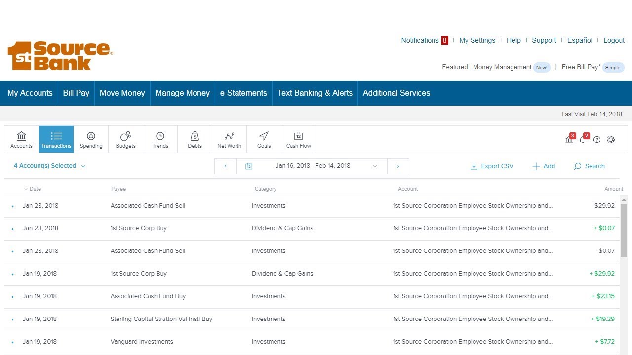This screenshot has height=355, width=632.
Task: Open the e-Statements menu
Action: pos(243,93)
